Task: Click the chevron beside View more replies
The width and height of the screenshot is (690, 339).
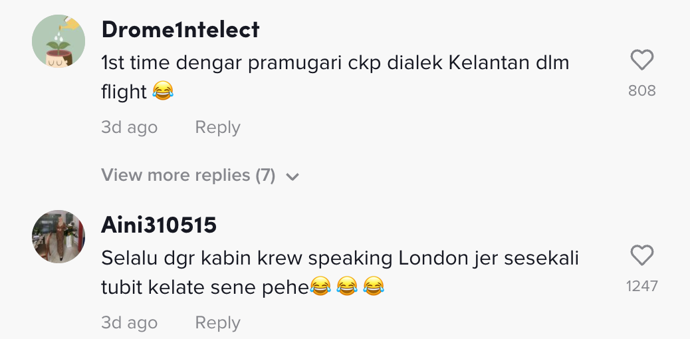Action: click(292, 177)
